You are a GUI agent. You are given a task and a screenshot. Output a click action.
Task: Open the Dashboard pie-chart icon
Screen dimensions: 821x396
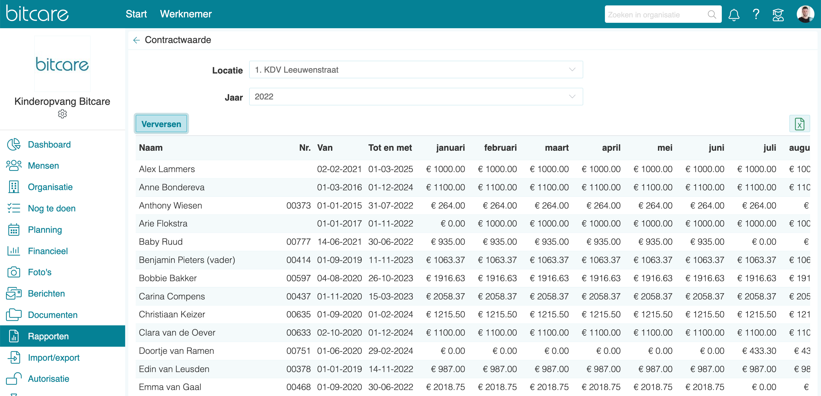click(x=14, y=144)
